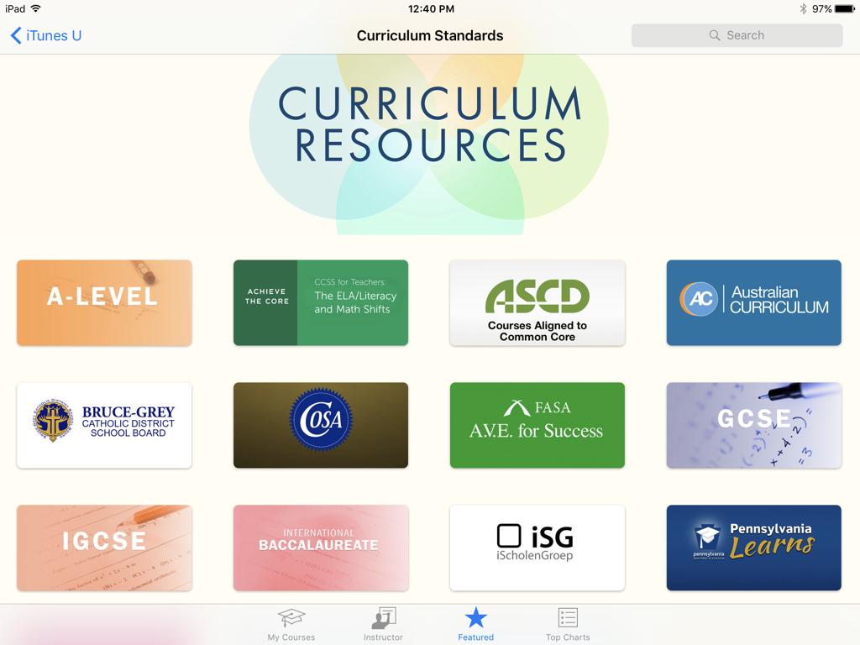The image size is (860, 645).
Task: Select ASCD Courses Aligned to Common Core
Action: 537,302
